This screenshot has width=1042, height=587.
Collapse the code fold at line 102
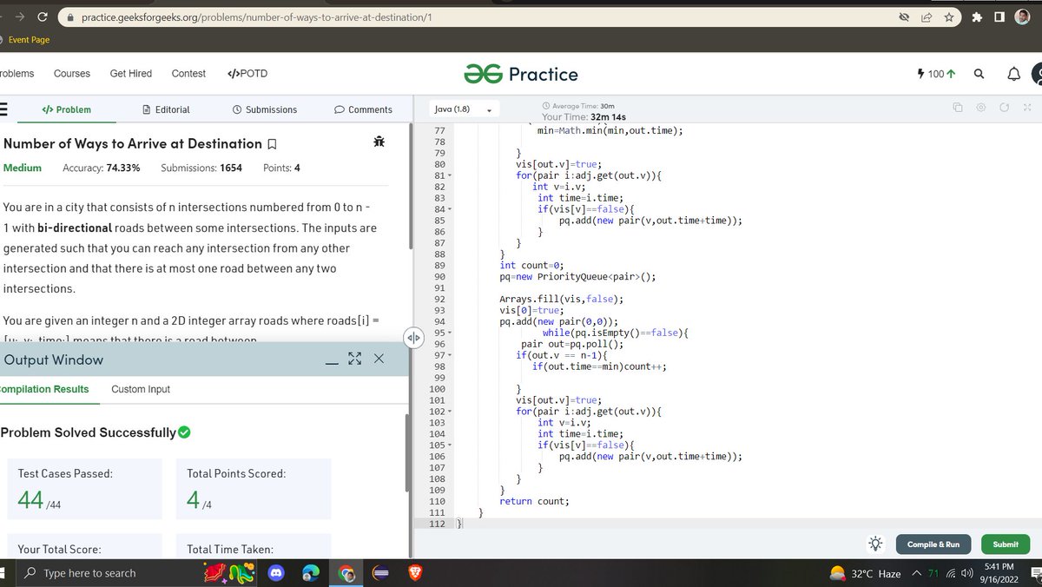[x=449, y=411]
